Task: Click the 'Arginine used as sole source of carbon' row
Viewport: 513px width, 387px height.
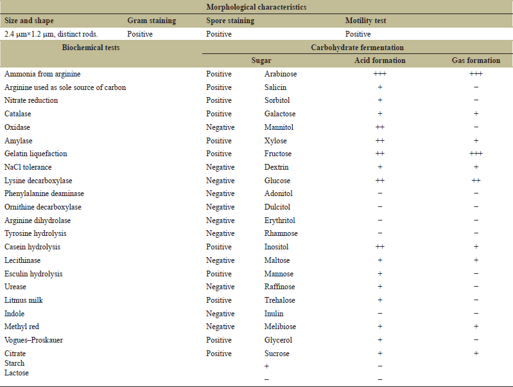Action: [x=65, y=87]
